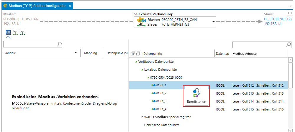Select the dOut_3 datapoint row

(x=209, y=101)
